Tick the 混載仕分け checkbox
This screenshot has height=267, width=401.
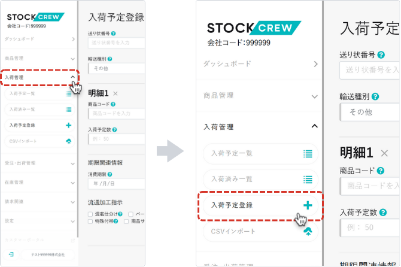point(90,214)
